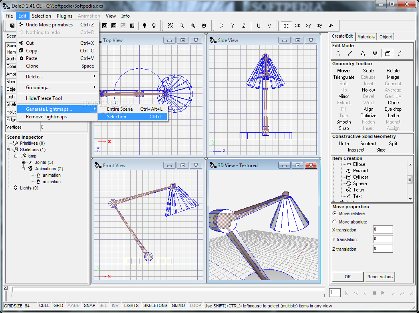
Task: Select Edge edit mode icon
Action: pos(350,54)
